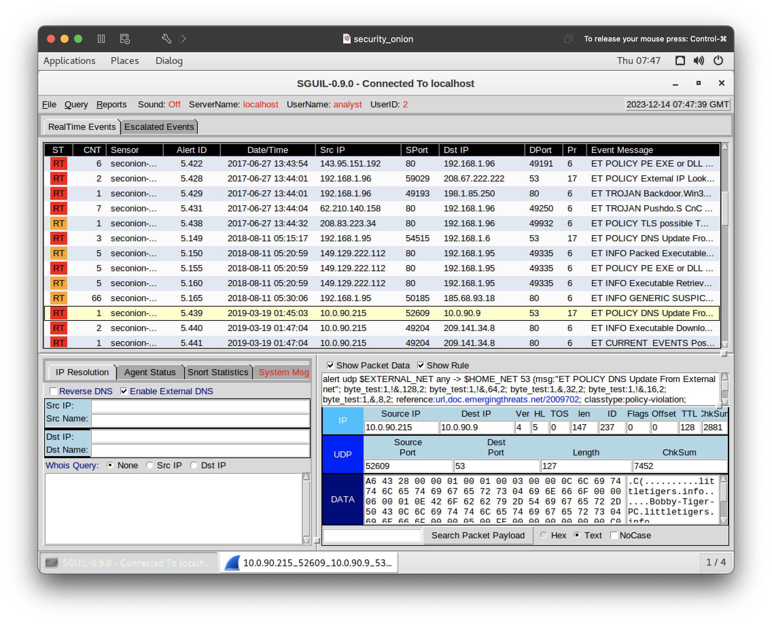Click the events list vertical scrollbar thumb
772x624 pixels.
point(725,208)
